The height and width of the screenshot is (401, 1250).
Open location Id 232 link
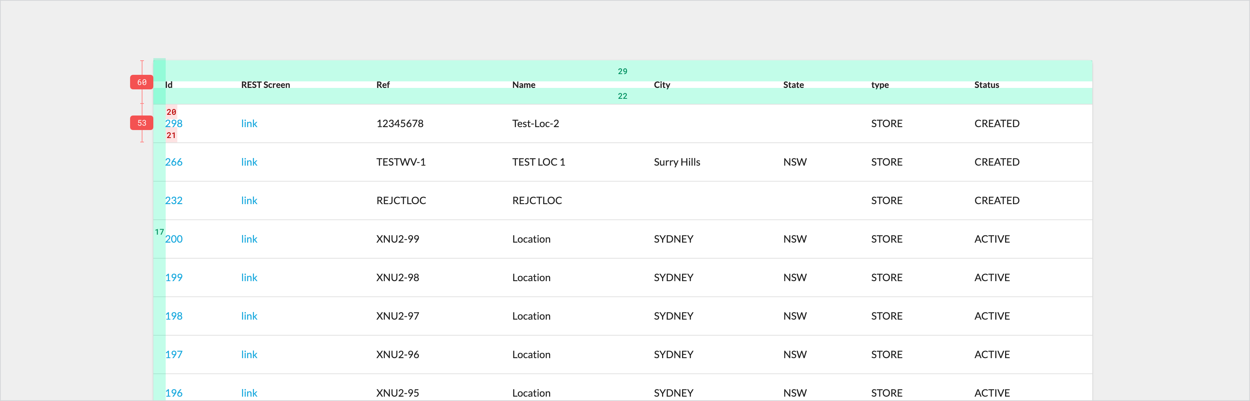174,201
